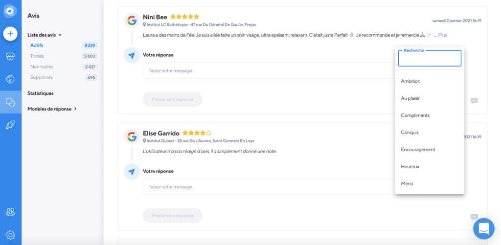This screenshot has height=245, width=501.
Task: Open the rocket icon in sidebar
Action: click(11, 125)
